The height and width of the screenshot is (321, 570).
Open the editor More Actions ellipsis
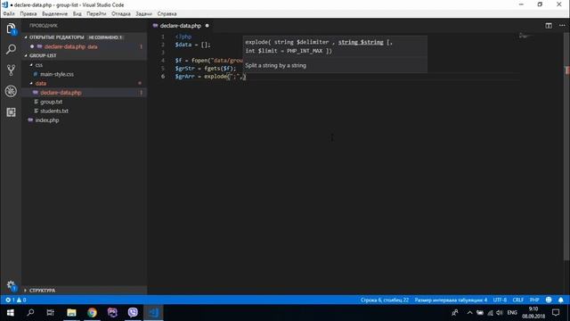click(562, 26)
